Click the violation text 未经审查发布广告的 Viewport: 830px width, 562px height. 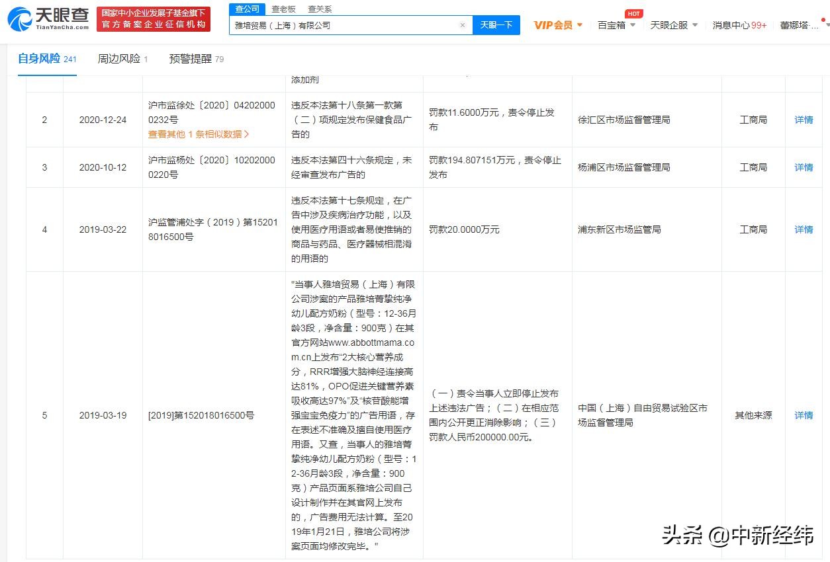352,167
